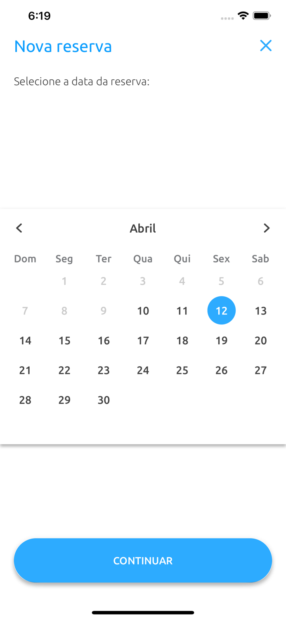
Task: Tap the clock showing 6:19
Action: 40,15
